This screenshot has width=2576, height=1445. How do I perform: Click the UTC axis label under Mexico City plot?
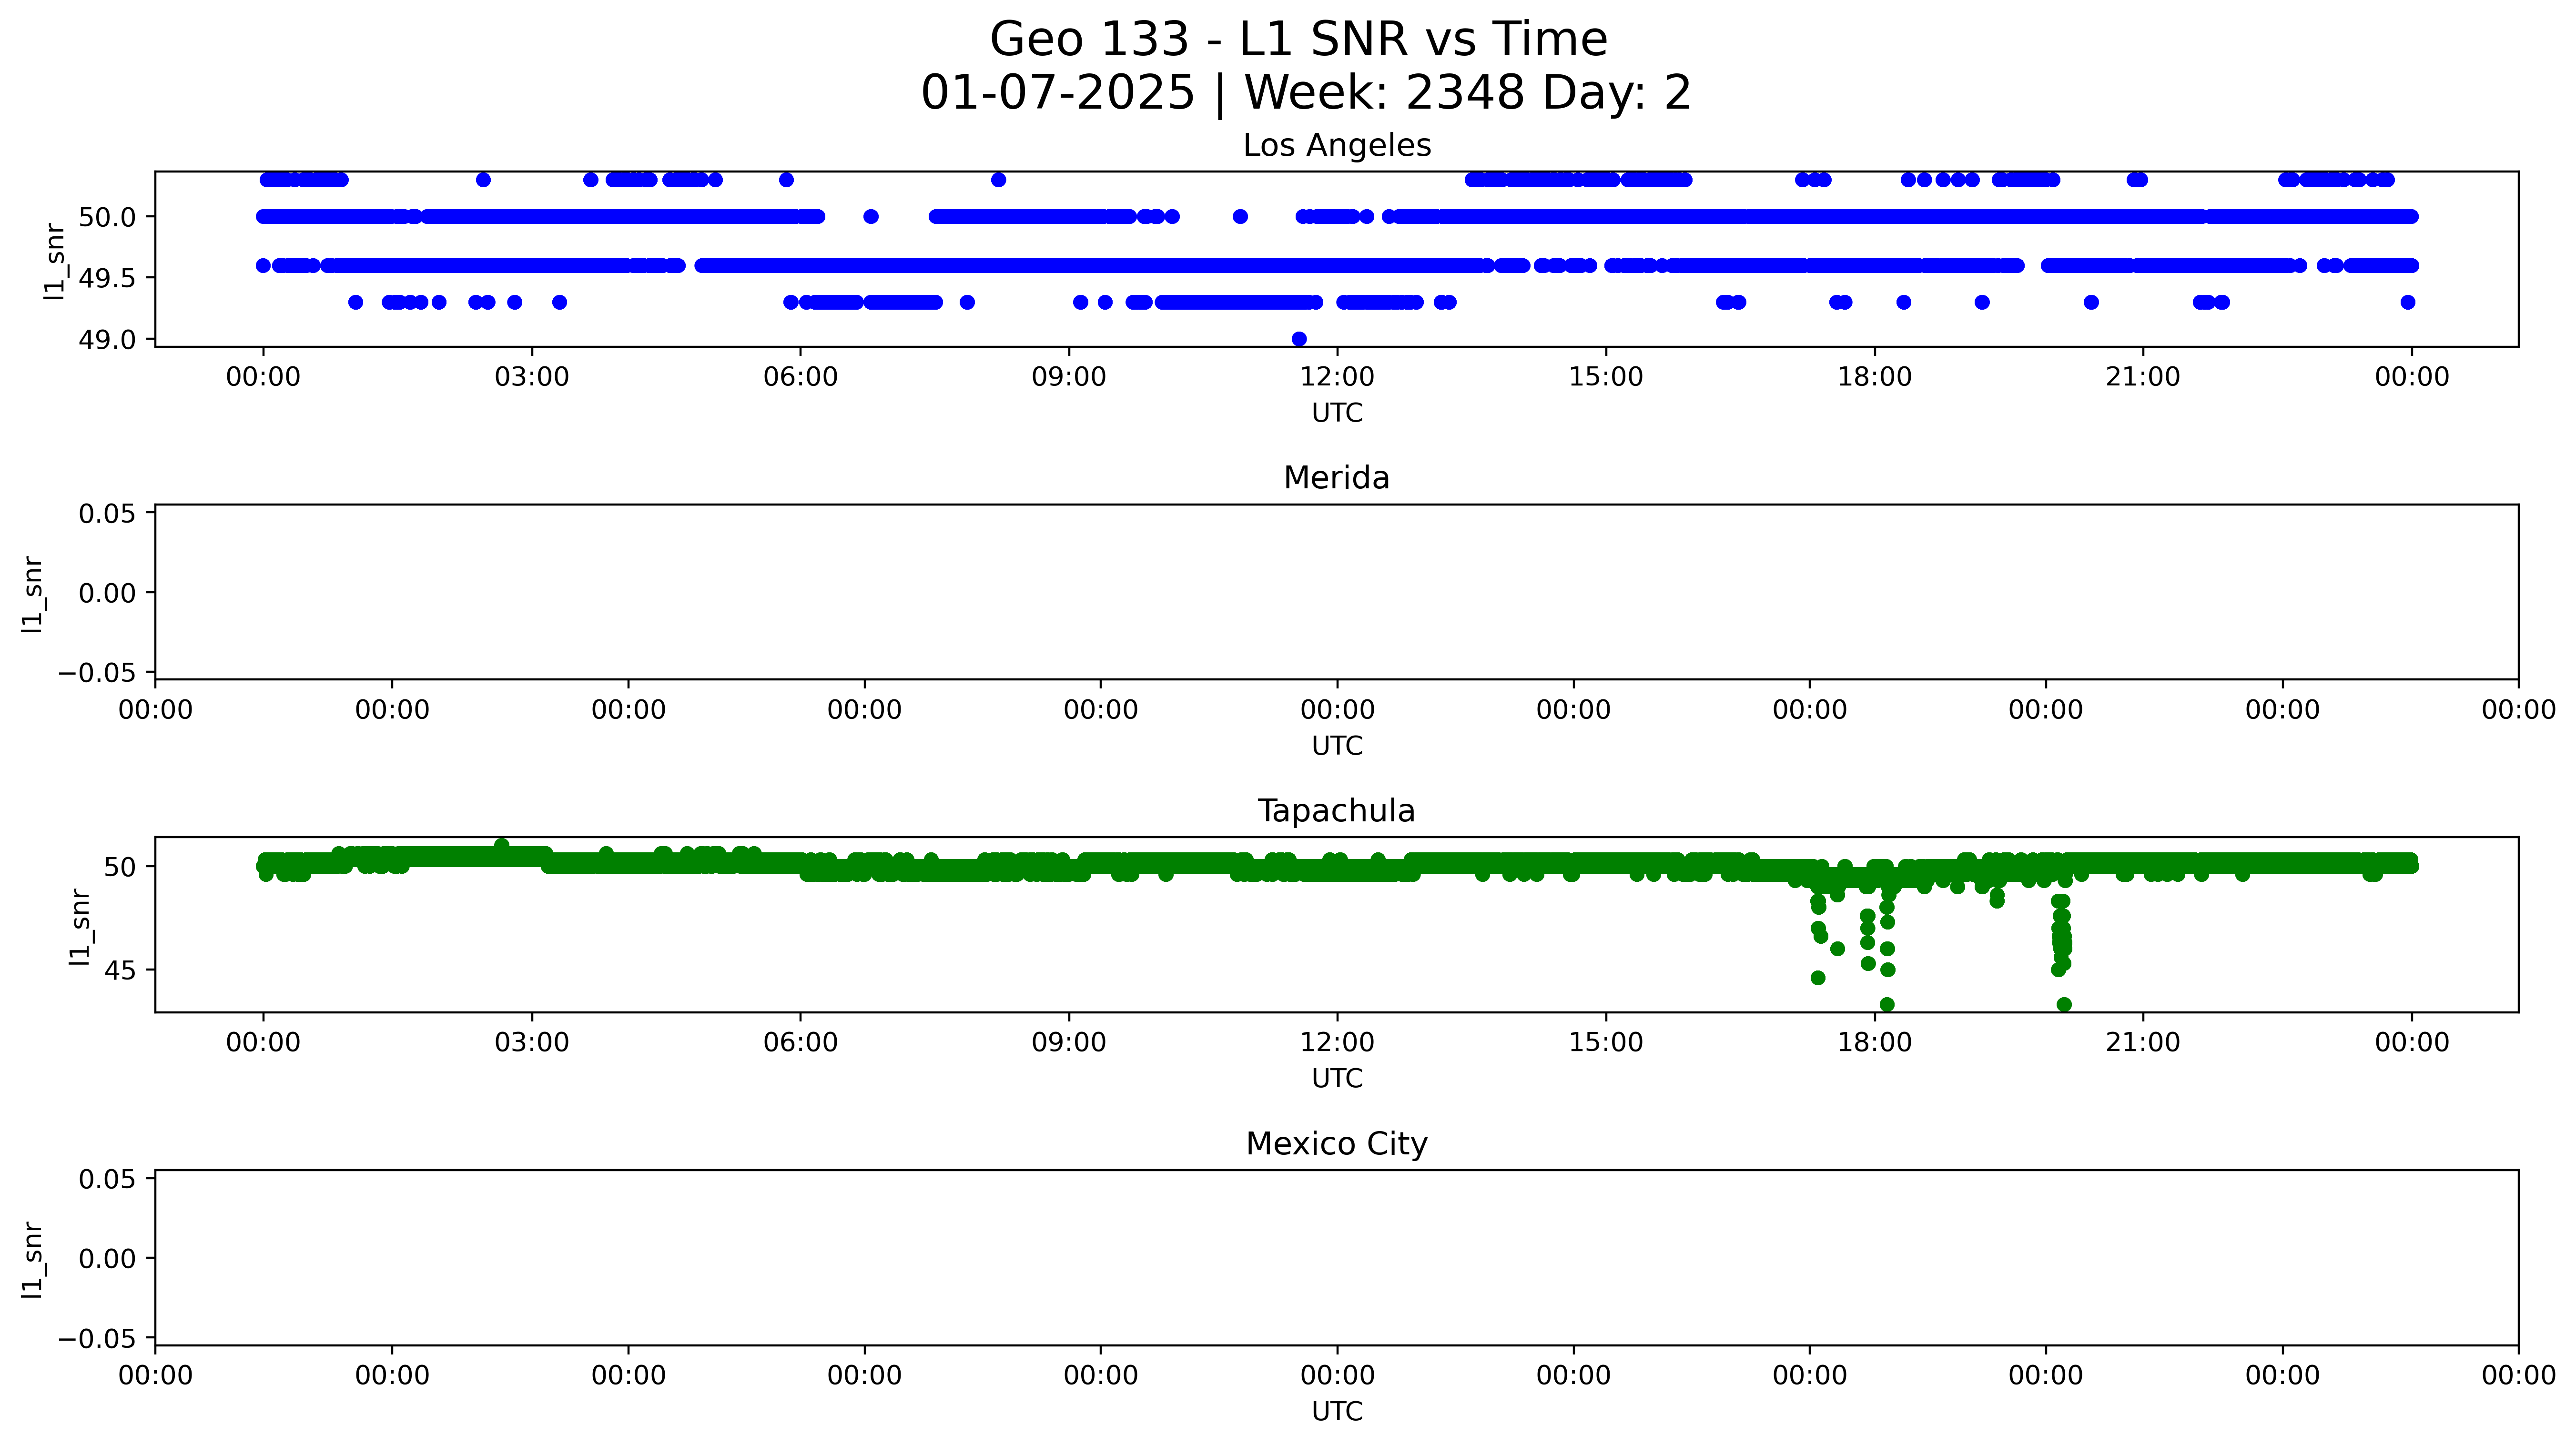tap(1337, 1411)
